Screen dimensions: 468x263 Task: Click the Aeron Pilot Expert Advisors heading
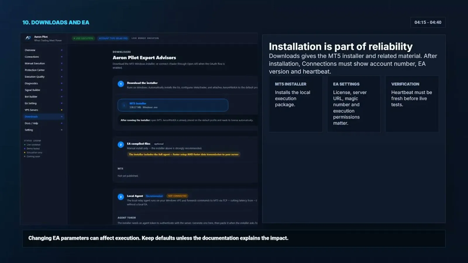tap(144, 58)
